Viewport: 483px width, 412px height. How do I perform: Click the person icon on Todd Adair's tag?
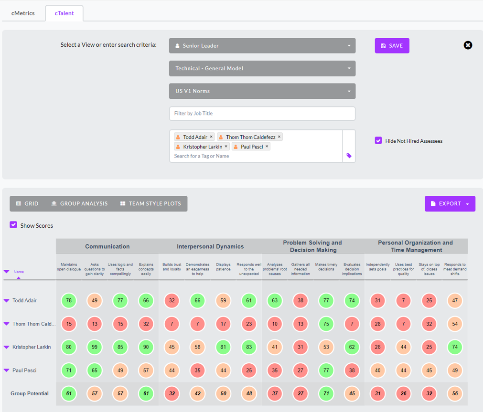click(x=178, y=137)
